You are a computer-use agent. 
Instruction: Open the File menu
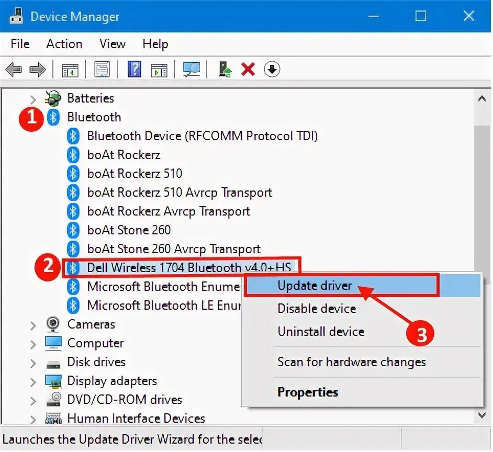20,44
